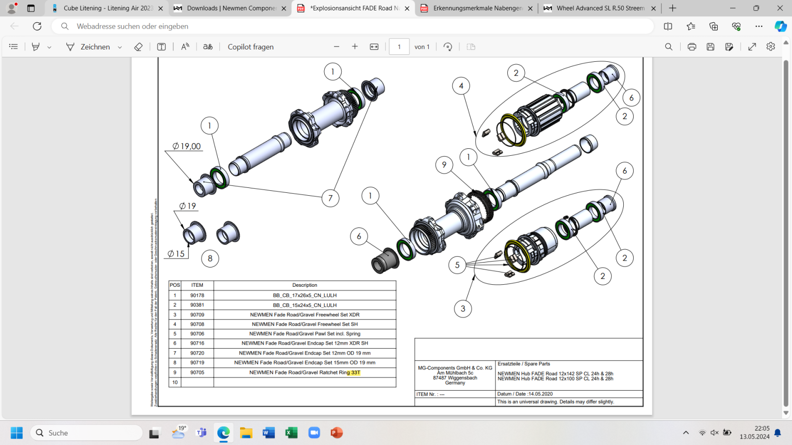The image size is (792, 445).
Task: Expand the highlighter color dropdown
Action: coord(49,47)
